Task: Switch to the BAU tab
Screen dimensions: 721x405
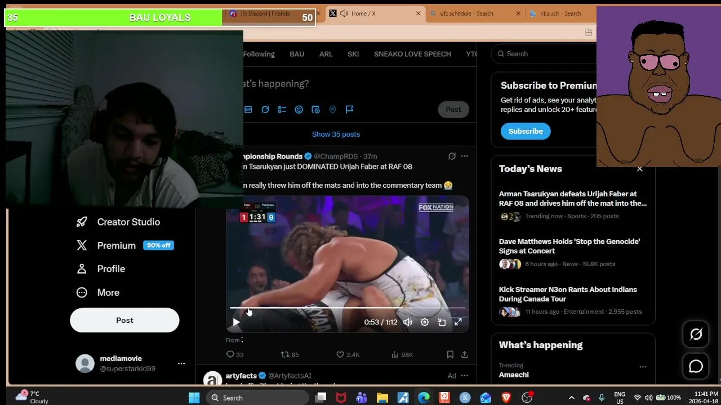Action: (297, 54)
